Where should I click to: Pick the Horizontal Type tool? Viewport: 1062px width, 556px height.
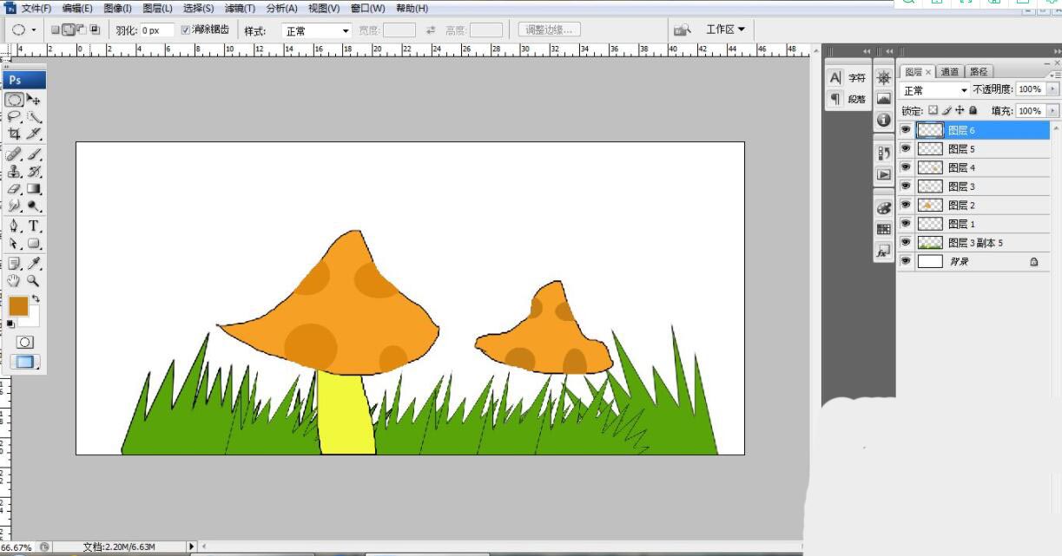35,226
